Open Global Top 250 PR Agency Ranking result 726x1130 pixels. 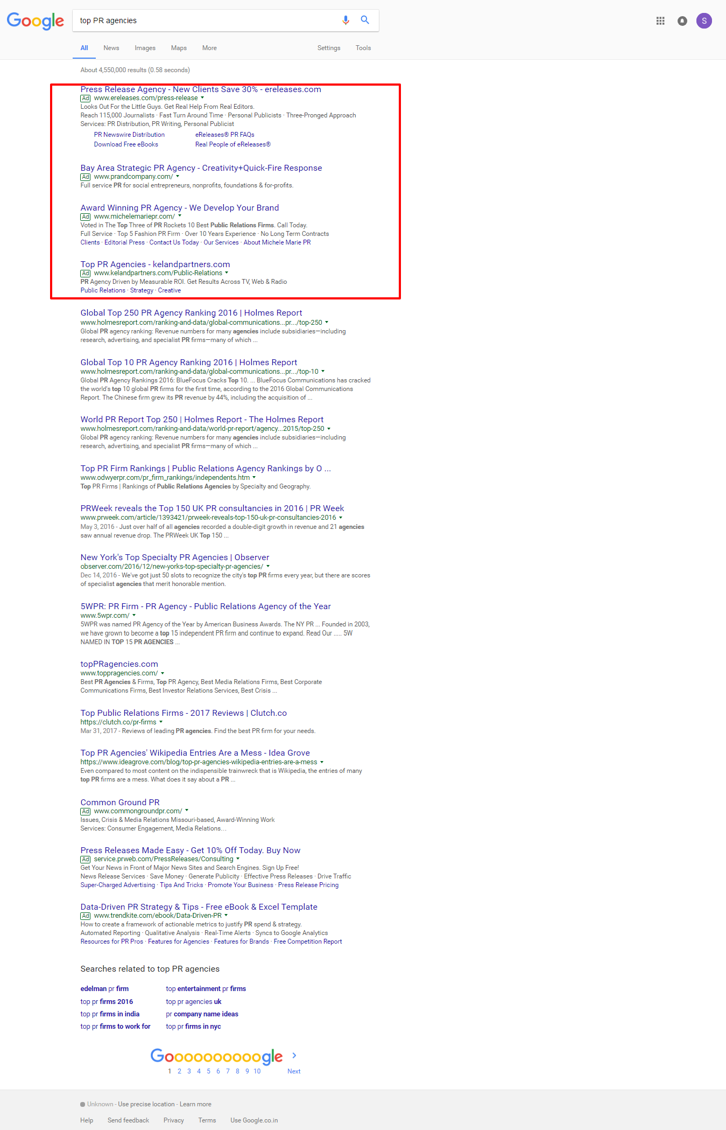pyautogui.click(x=191, y=313)
